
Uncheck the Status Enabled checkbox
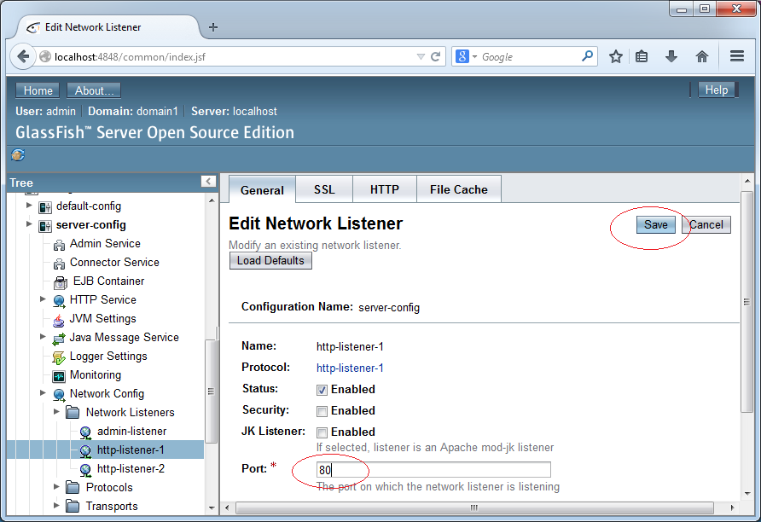coord(322,390)
